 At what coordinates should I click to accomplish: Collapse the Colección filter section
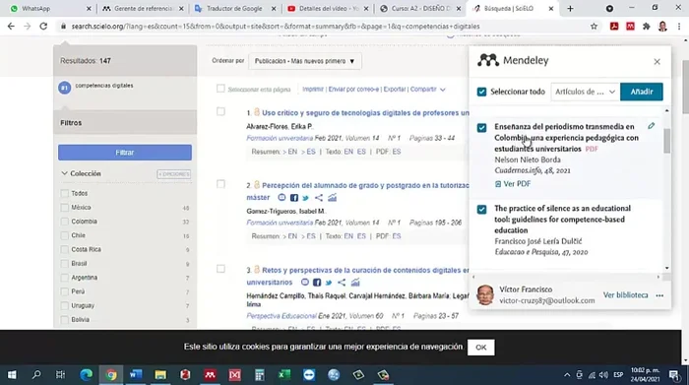(64, 173)
